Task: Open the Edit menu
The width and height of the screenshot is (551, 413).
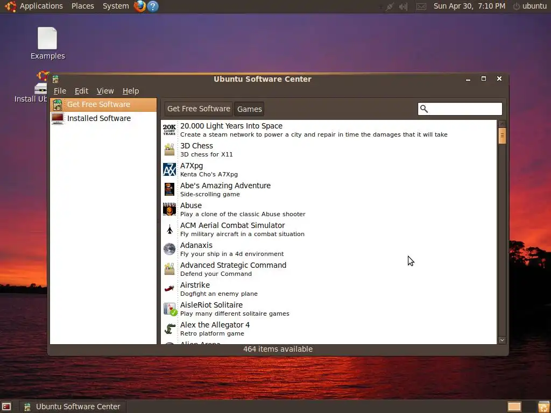Action: click(82, 91)
